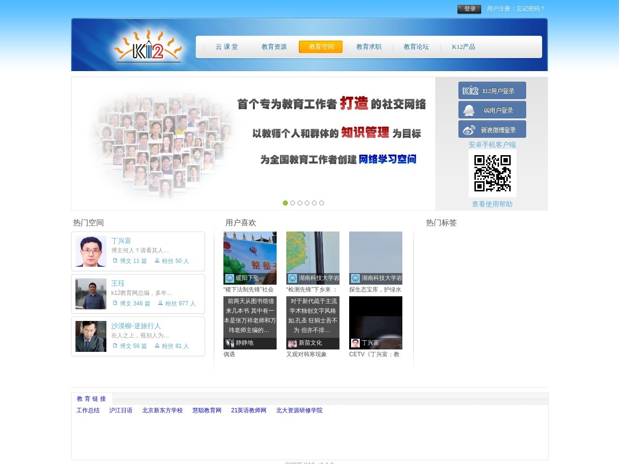Switch to the fourth carousel dot
Image resolution: width=619 pixels, height=464 pixels.
click(x=307, y=203)
